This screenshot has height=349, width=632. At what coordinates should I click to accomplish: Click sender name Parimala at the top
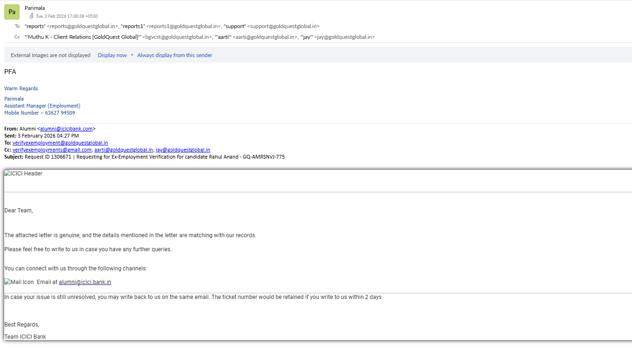tap(35, 8)
